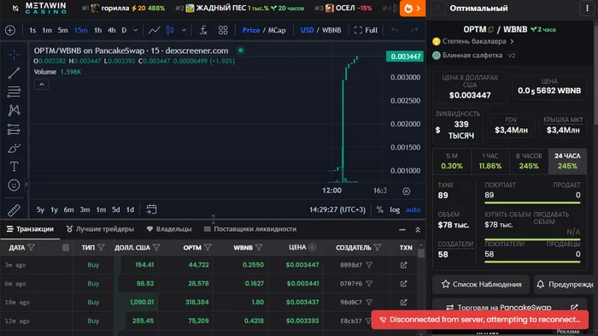Open the go-to-date calendar
598x336 pixels.
[151, 209]
